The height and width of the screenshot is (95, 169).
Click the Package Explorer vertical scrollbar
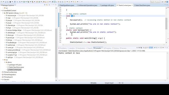(56, 53)
